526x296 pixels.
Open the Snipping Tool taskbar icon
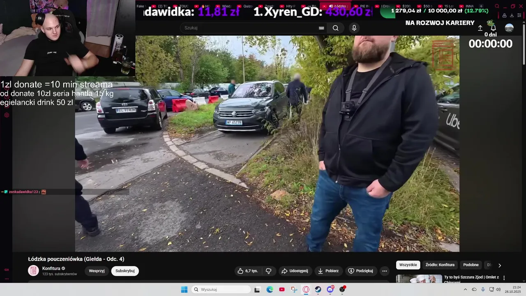(294, 289)
